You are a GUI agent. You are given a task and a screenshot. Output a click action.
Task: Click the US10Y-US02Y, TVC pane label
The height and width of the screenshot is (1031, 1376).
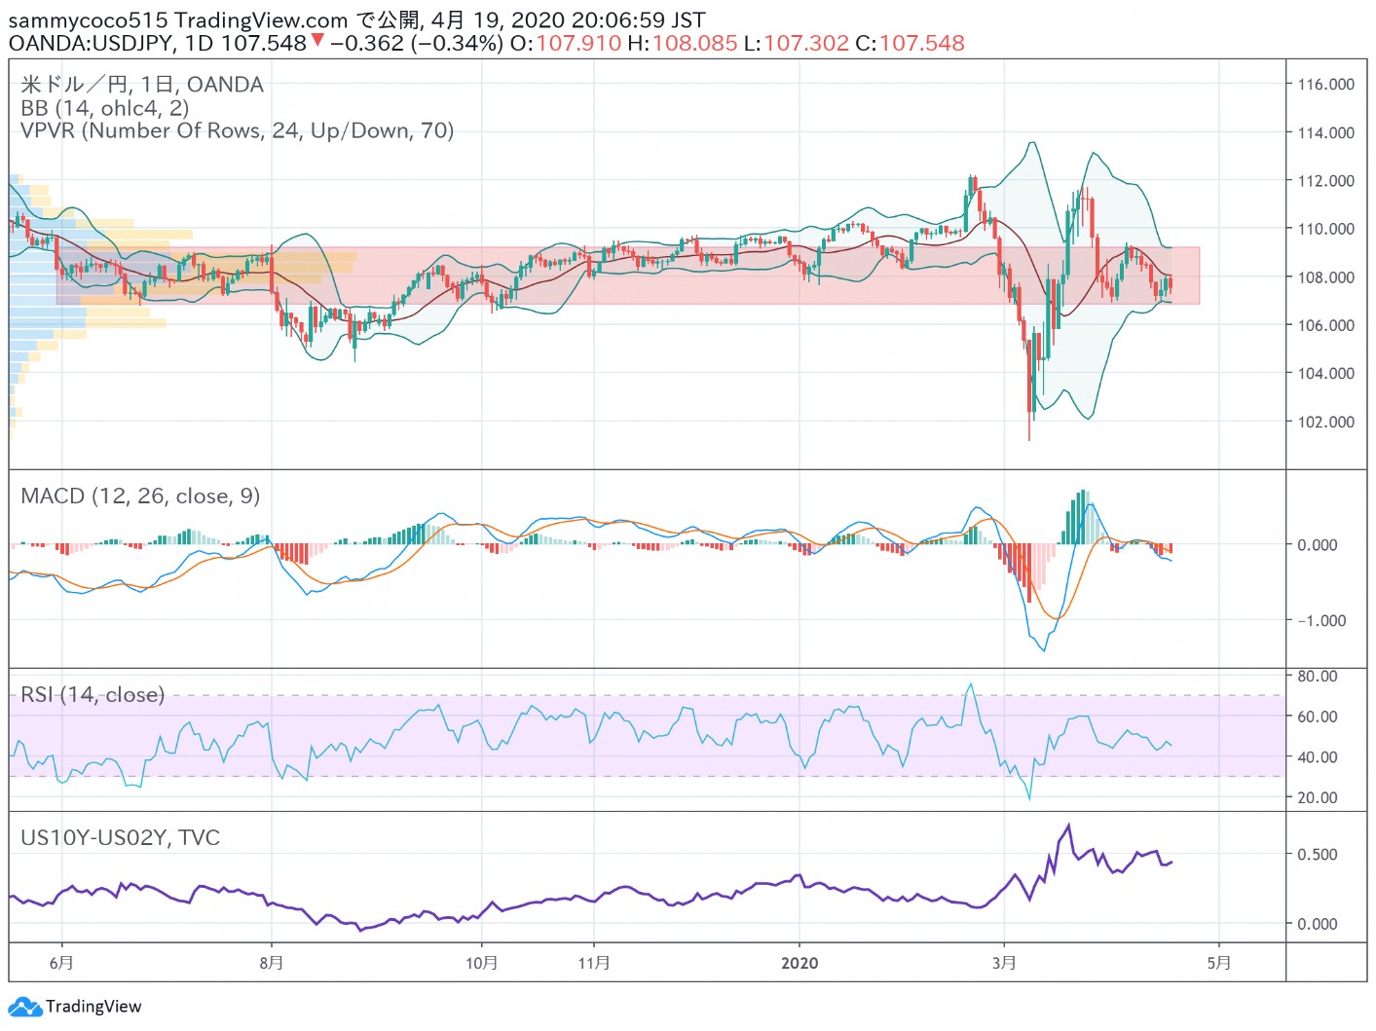coord(120,837)
